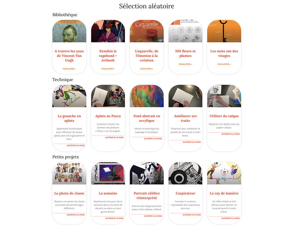
Task: Open the Améliorer ses traits title link
Action: 185,118
